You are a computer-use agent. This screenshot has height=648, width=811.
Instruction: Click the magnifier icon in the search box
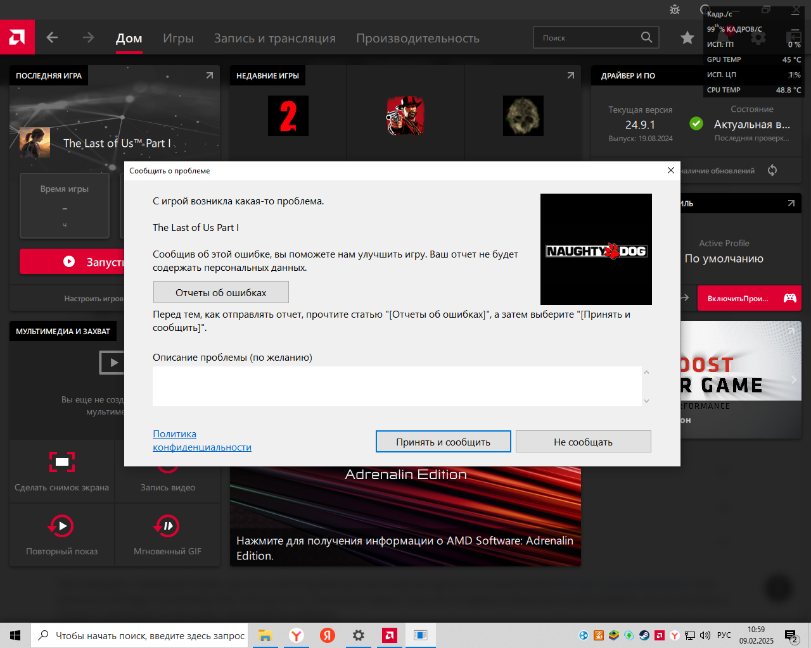click(646, 37)
